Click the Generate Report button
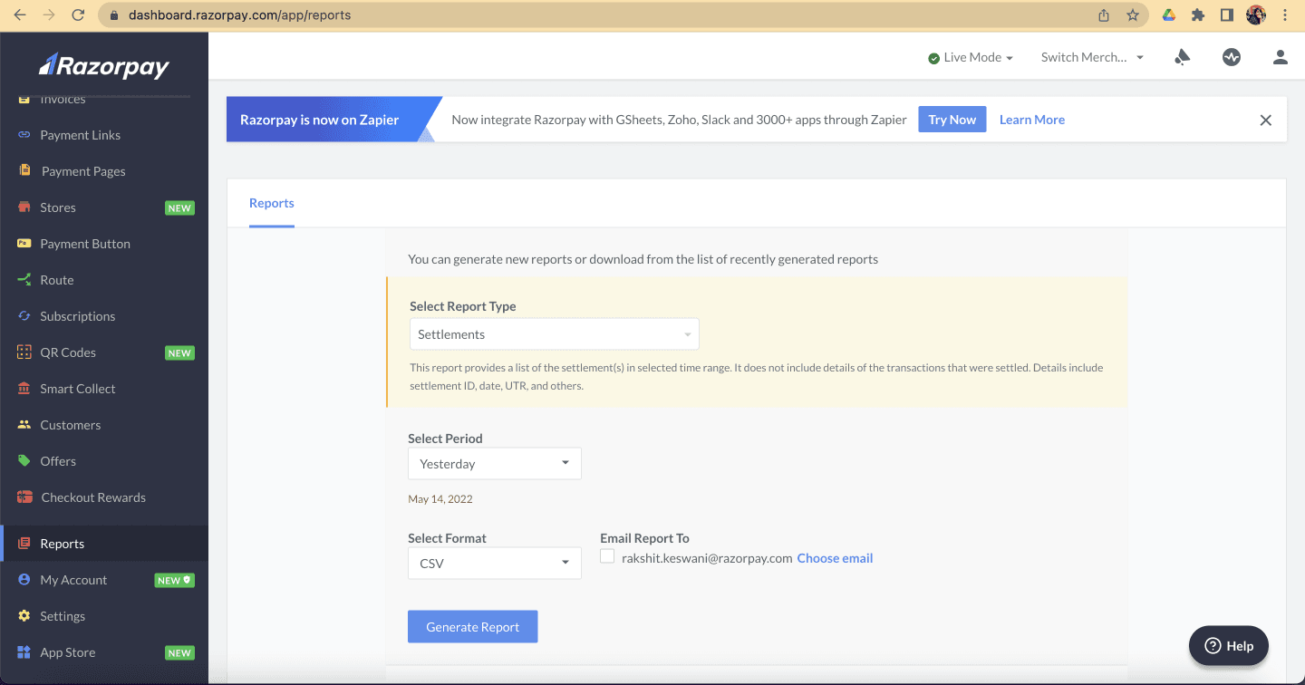 click(473, 627)
